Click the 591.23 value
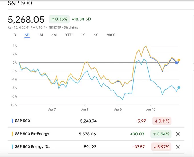 pyautogui.click(x=90, y=147)
